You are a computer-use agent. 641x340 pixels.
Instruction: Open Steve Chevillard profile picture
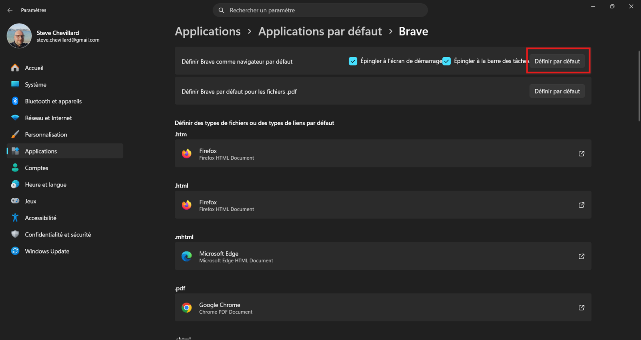pyautogui.click(x=19, y=36)
